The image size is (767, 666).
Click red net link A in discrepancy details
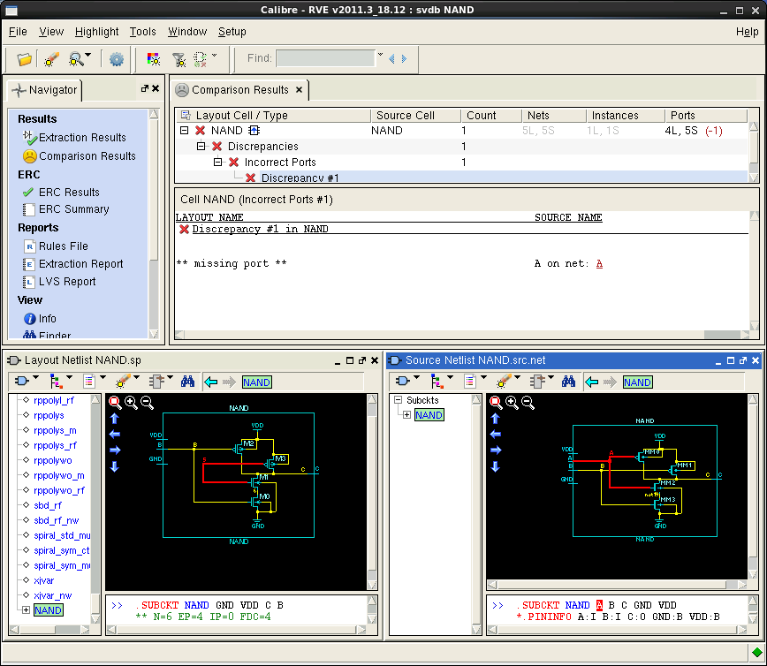point(599,263)
